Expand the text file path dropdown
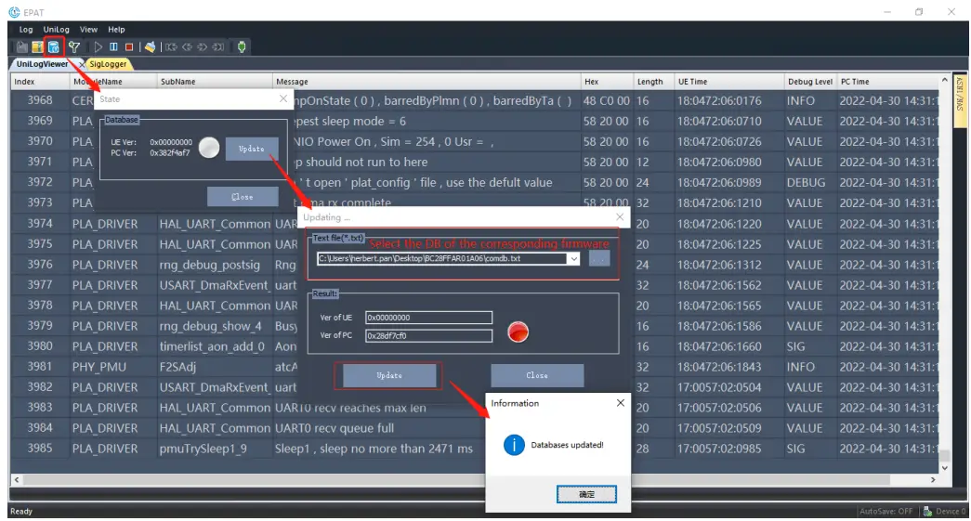The image size is (971, 521). 574,259
